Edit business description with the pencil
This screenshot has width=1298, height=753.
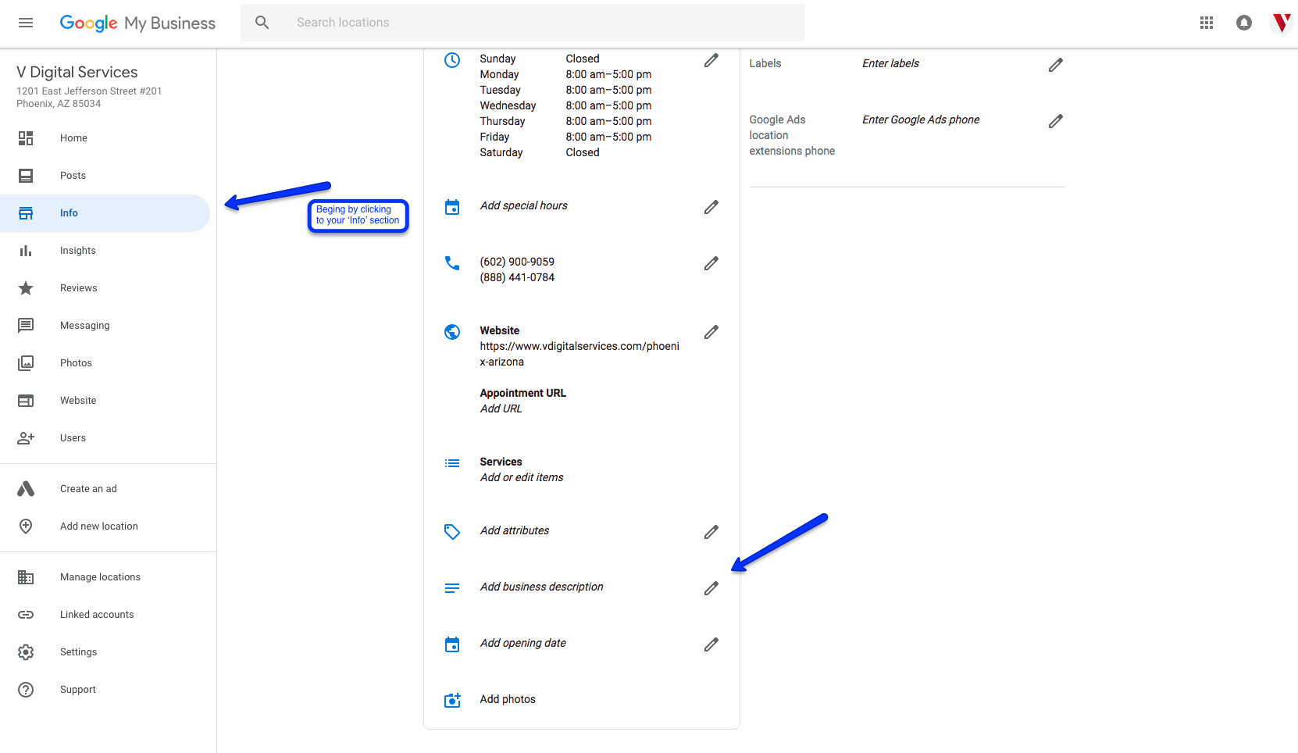[711, 588]
